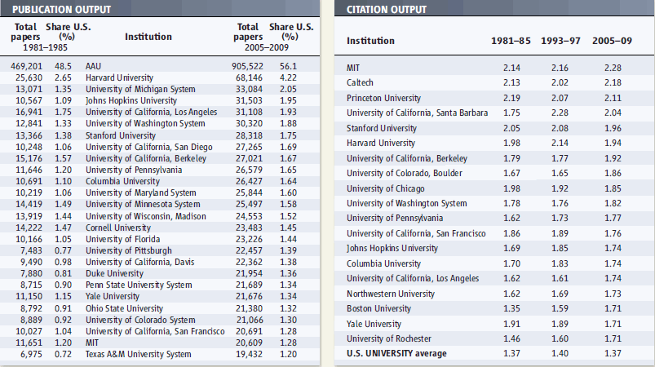Select Northwestern University
Screen dimensions: 655x367
point(391,294)
